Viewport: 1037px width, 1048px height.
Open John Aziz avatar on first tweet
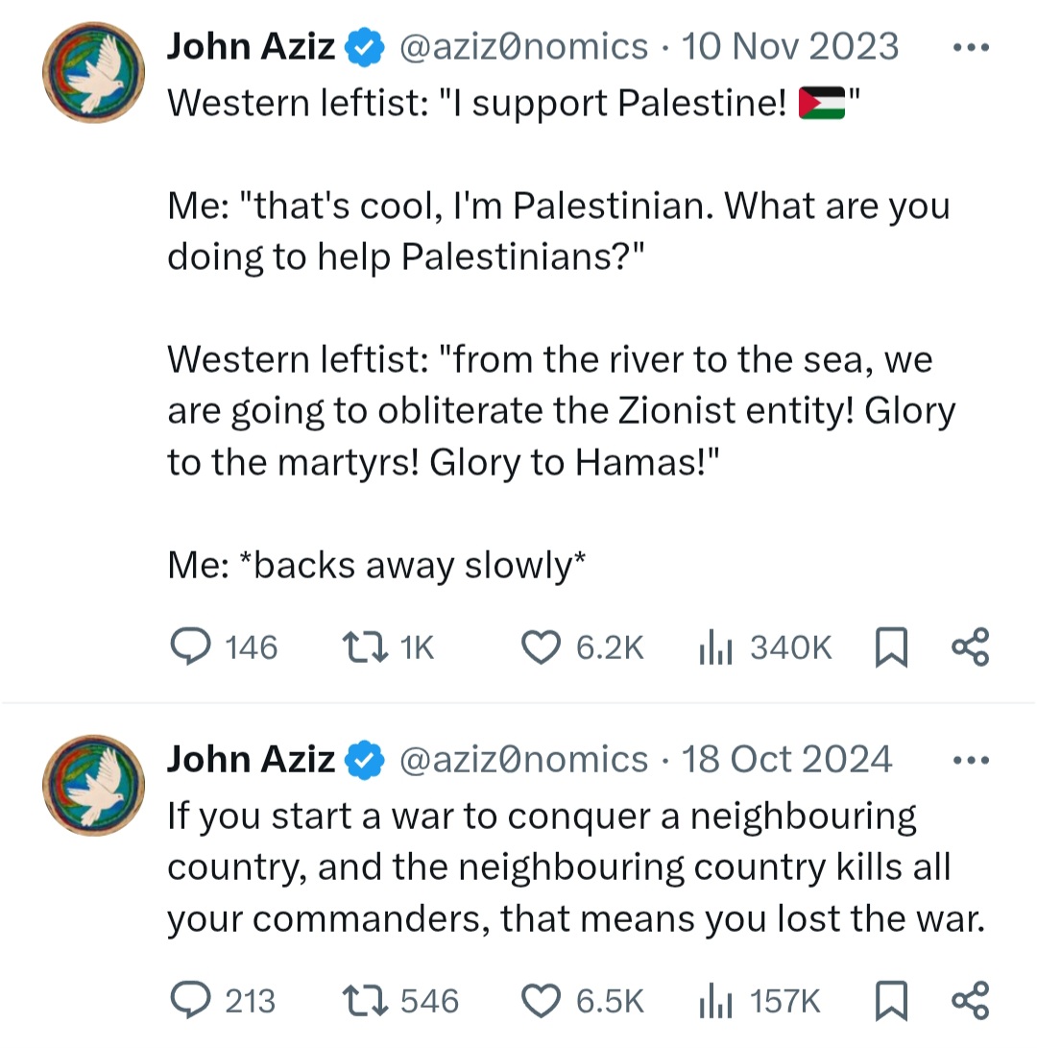point(93,72)
